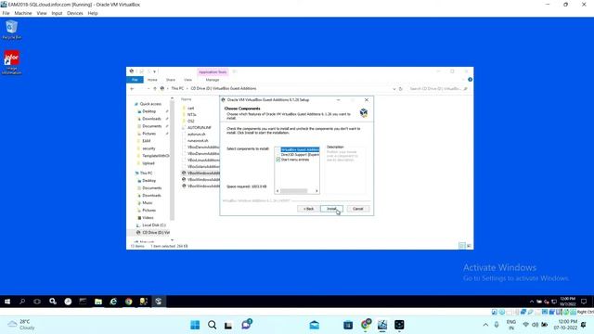This screenshot has height=334, width=594.
Task: Open the guest notification center icon
Action: click(x=584, y=302)
